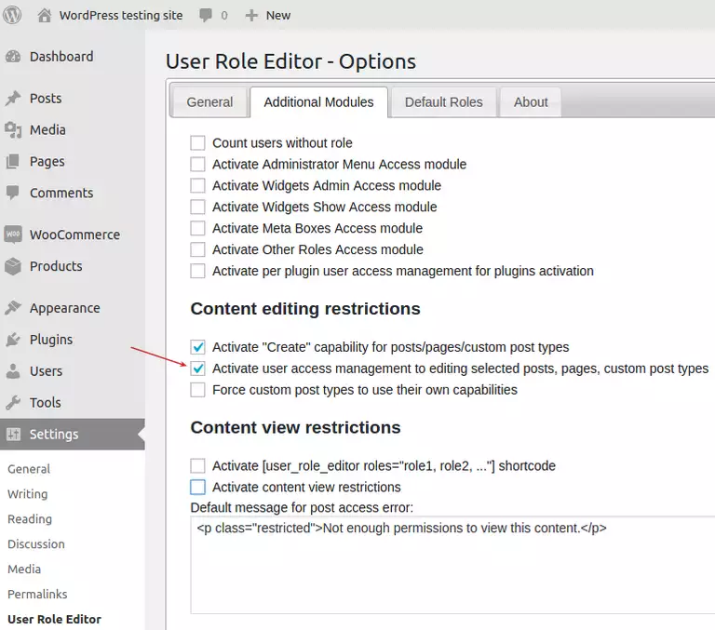Switch to the Default Roles tab

point(443,102)
